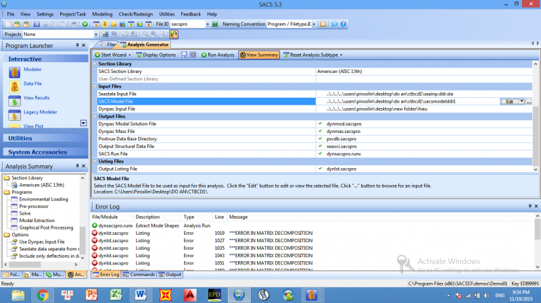The height and width of the screenshot is (303, 541).
Task: Close the Error Log panel
Action: pos(536,206)
